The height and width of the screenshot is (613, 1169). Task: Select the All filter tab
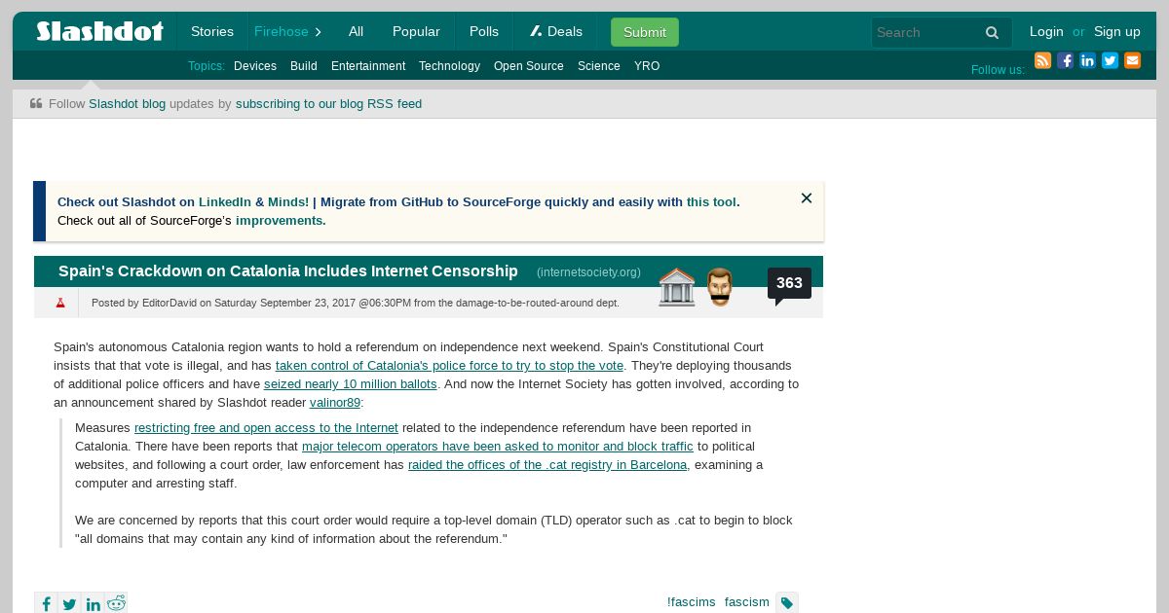pyautogui.click(x=356, y=31)
